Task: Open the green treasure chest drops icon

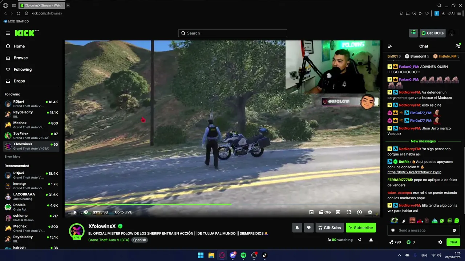Action: (x=413, y=33)
